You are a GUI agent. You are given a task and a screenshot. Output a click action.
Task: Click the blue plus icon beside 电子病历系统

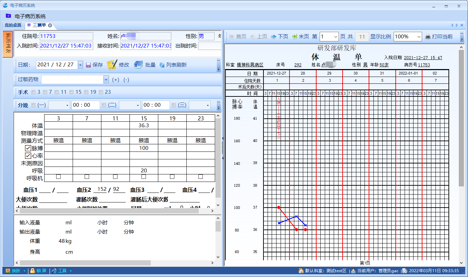pos(8,16)
